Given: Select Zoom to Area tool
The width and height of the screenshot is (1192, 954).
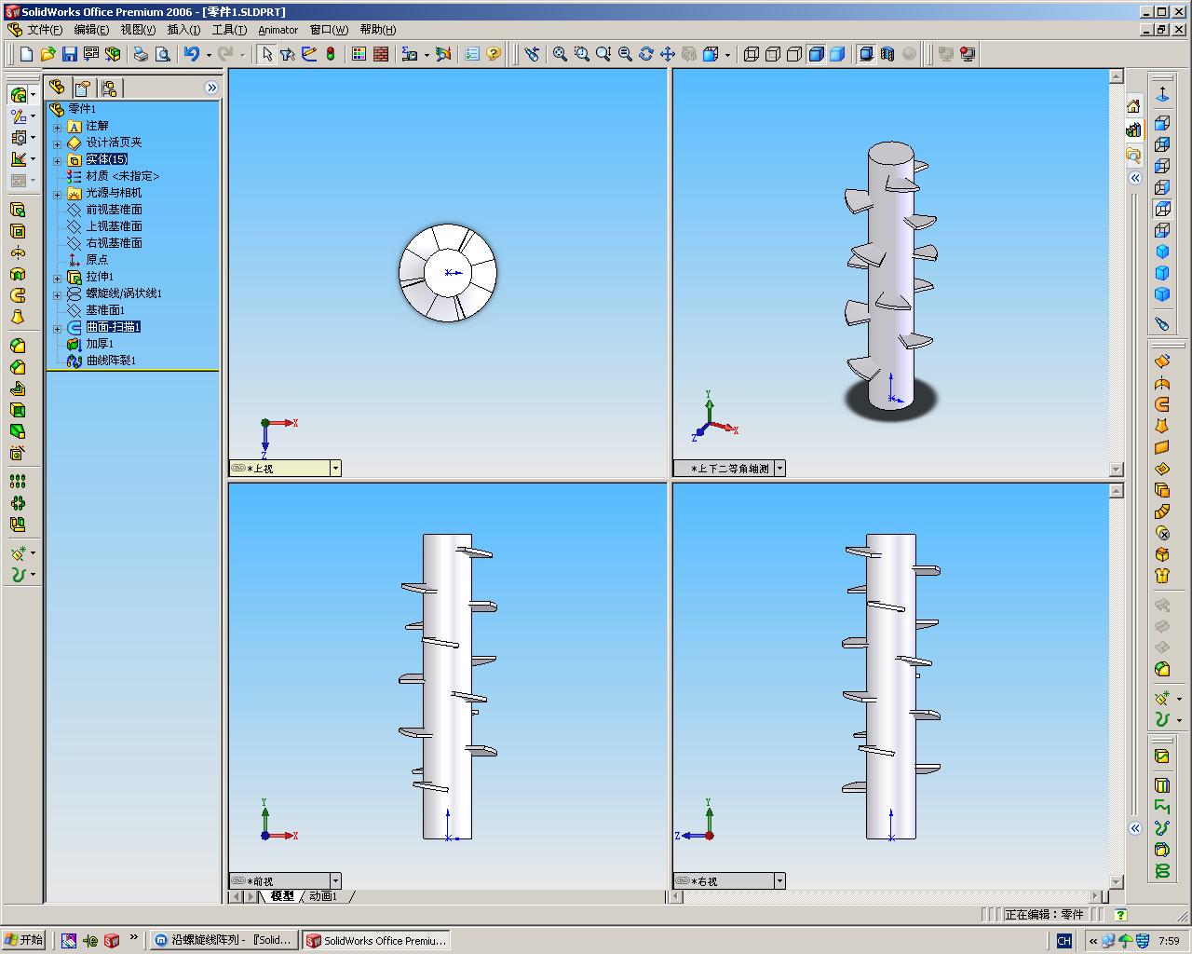Looking at the screenshot, I should [x=581, y=54].
